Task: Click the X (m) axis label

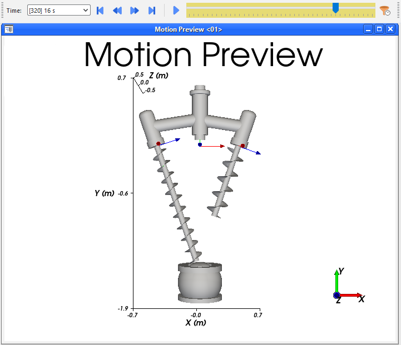Action: coord(196,323)
